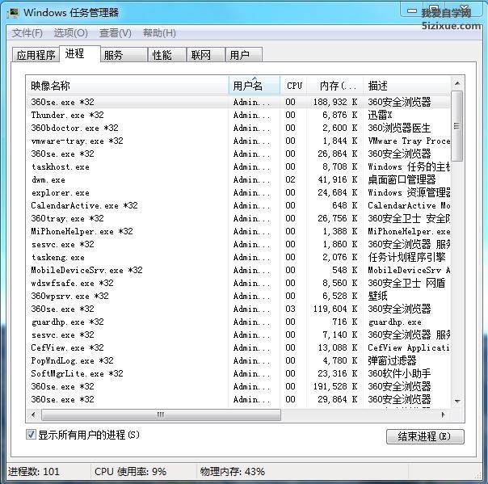Click the 物理内存: 43% status entry
Viewport: 488px width, 484px height.
point(232,471)
